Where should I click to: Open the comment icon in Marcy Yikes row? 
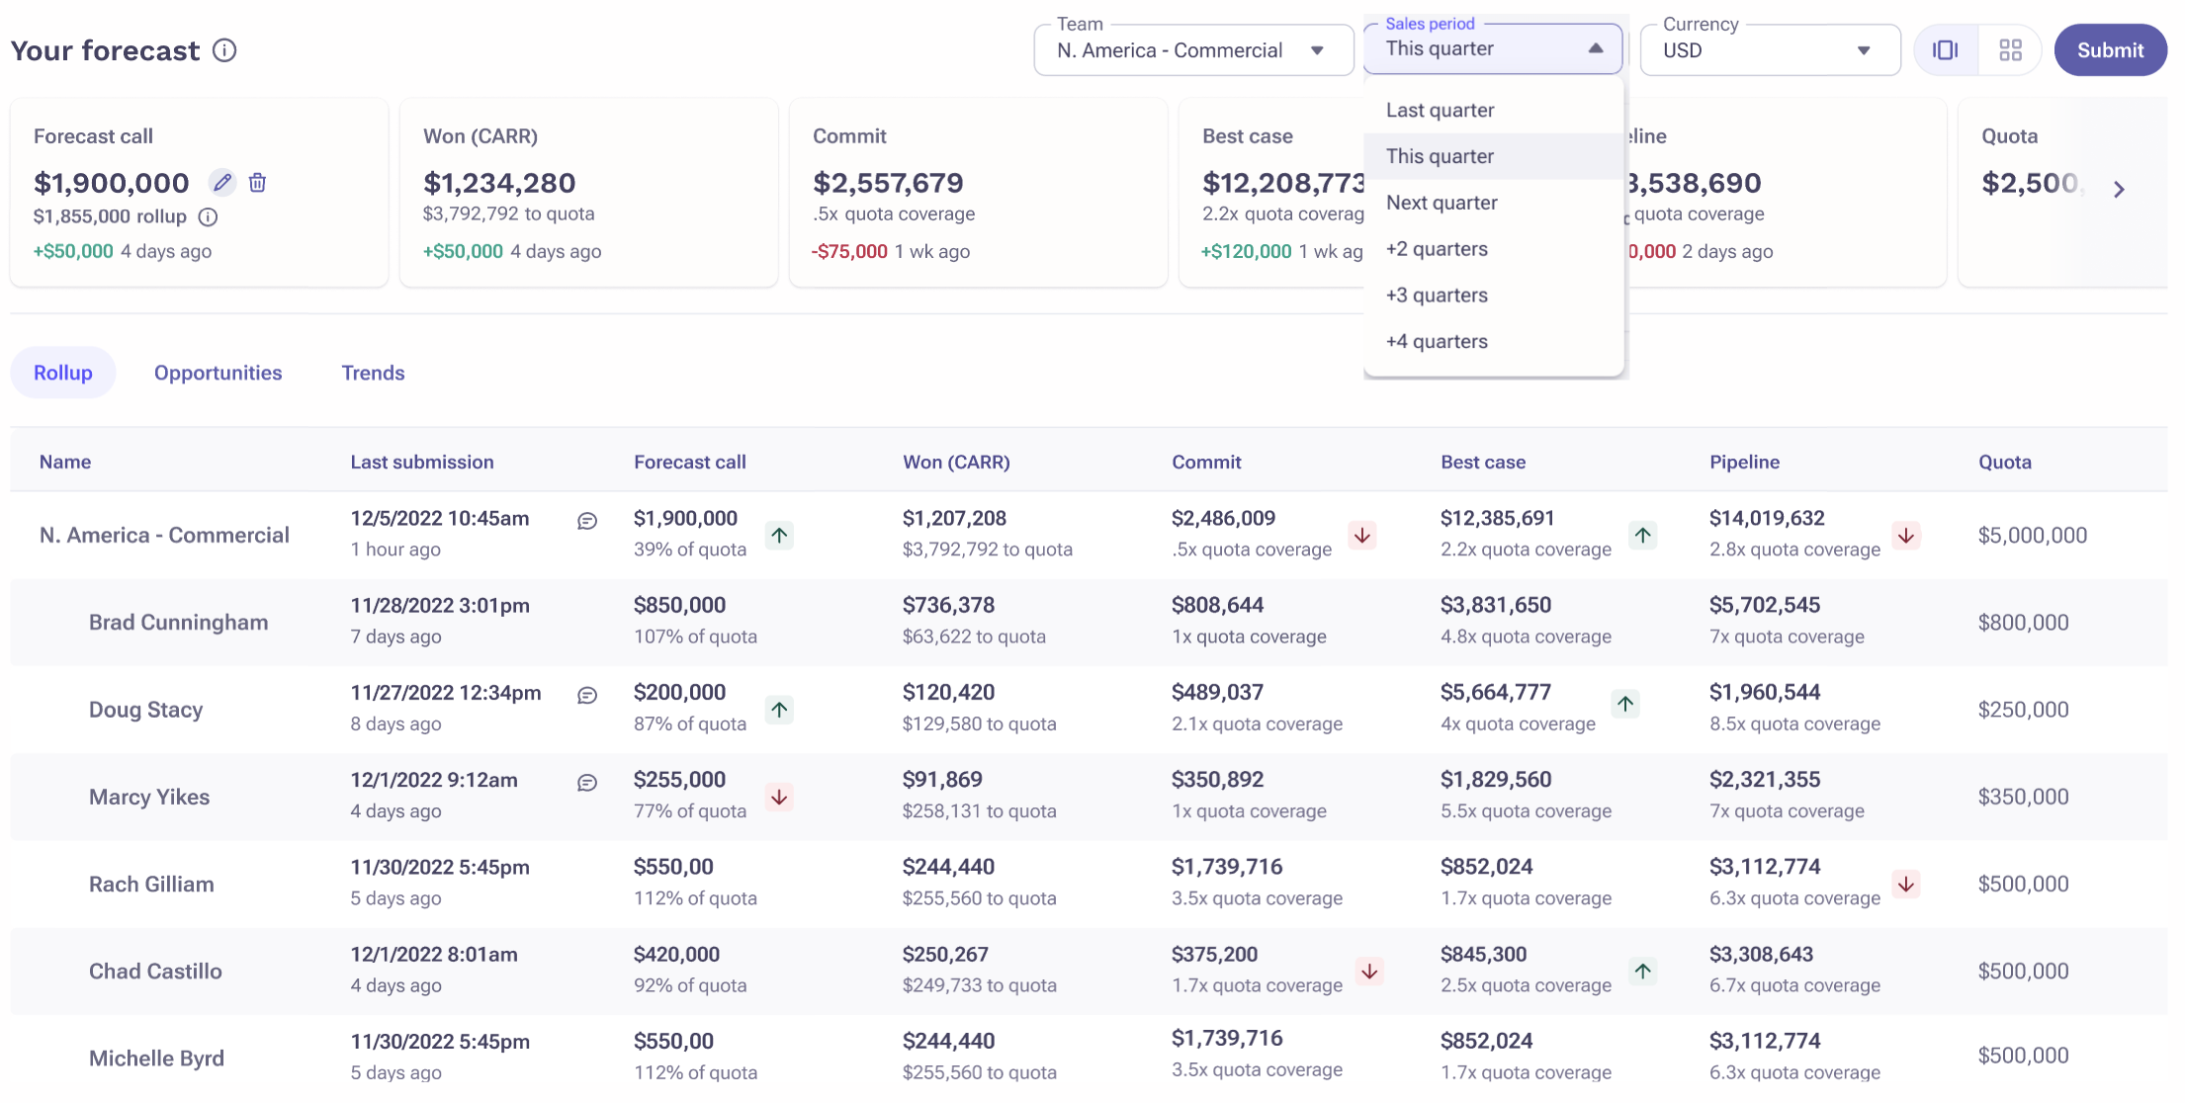pyautogui.click(x=587, y=783)
